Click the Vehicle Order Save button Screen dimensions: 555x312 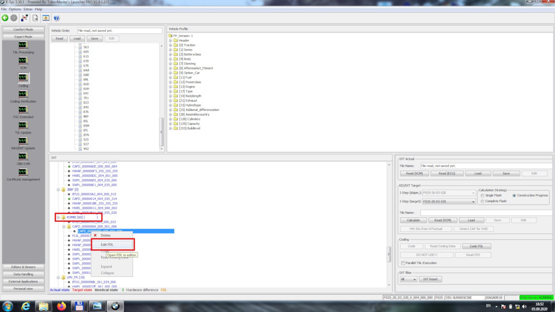tap(94, 39)
